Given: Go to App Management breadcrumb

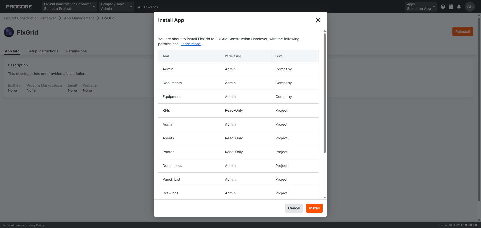Looking at the screenshot, I should 79,18.
